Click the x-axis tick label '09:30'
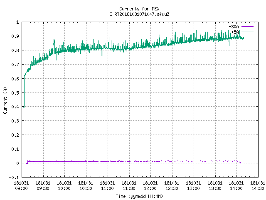Screen dimensions: 266x200 pyautogui.click(x=43, y=188)
